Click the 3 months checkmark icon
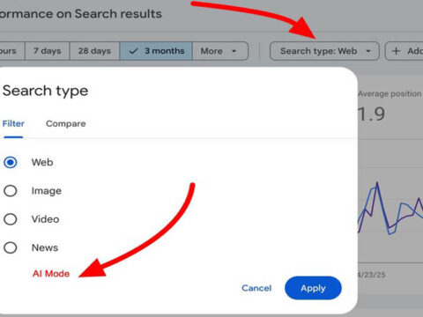The width and height of the screenshot is (423, 317). click(133, 51)
